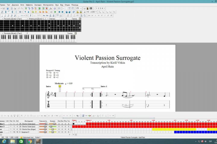This screenshot has height=144, width=217.
Task: Adjust Bass track volume slider
Action: 43,129
